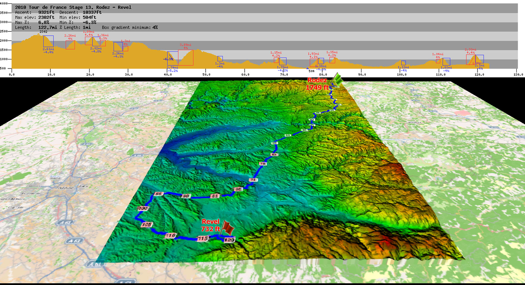Click mile marker 80 on the route
This screenshot has height=285, width=525.
click(x=238, y=189)
